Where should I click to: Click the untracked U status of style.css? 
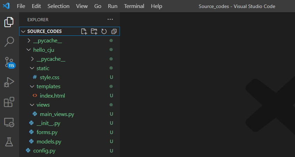pos(111,77)
